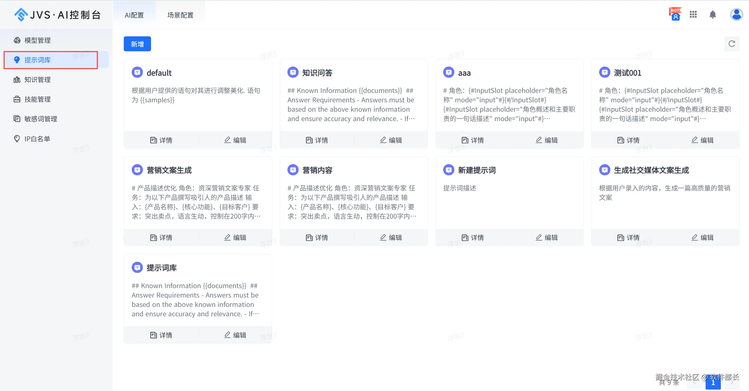
Task: Click the refresh icon at top right
Action: point(732,44)
